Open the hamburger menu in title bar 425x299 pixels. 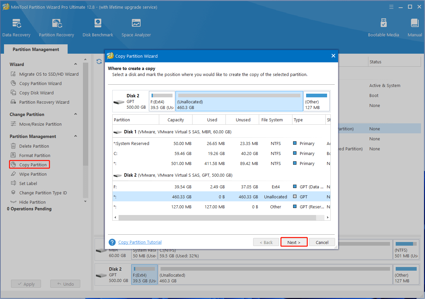tap(392, 7)
